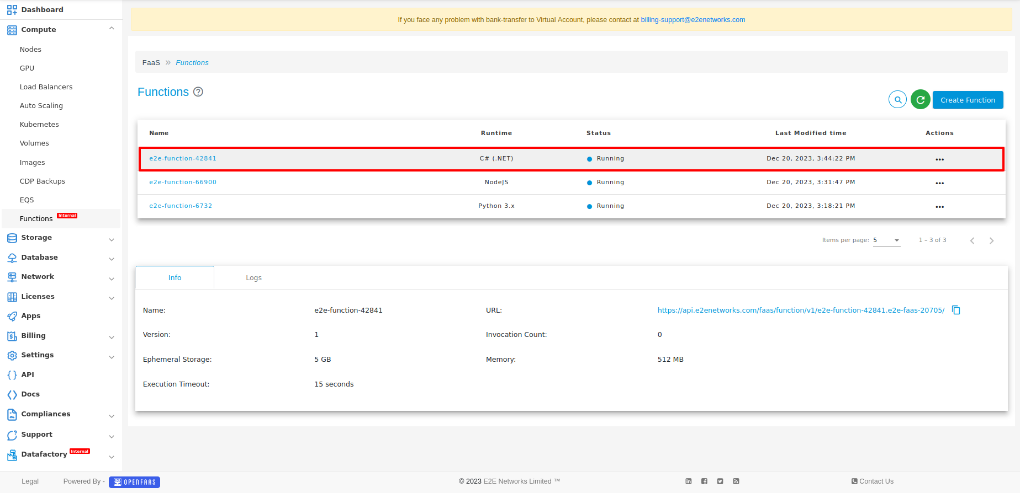The width and height of the screenshot is (1020, 493).
Task: Open Kubernetes menu item
Action: click(39, 125)
